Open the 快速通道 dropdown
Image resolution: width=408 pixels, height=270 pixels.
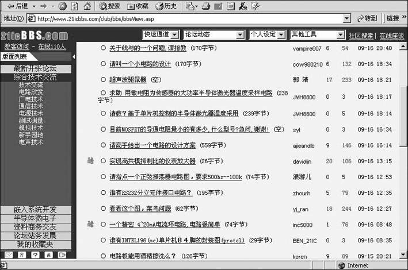coord(175,34)
